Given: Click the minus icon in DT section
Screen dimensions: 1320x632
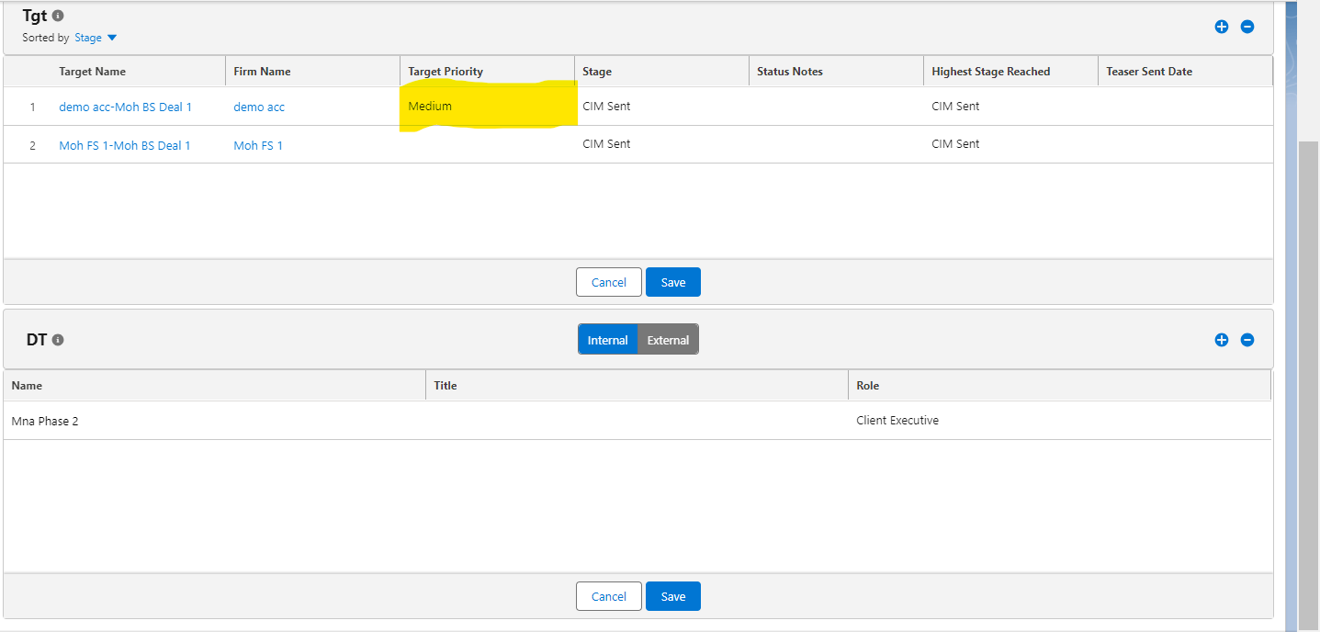Looking at the screenshot, I should [x=1247, y=340].
